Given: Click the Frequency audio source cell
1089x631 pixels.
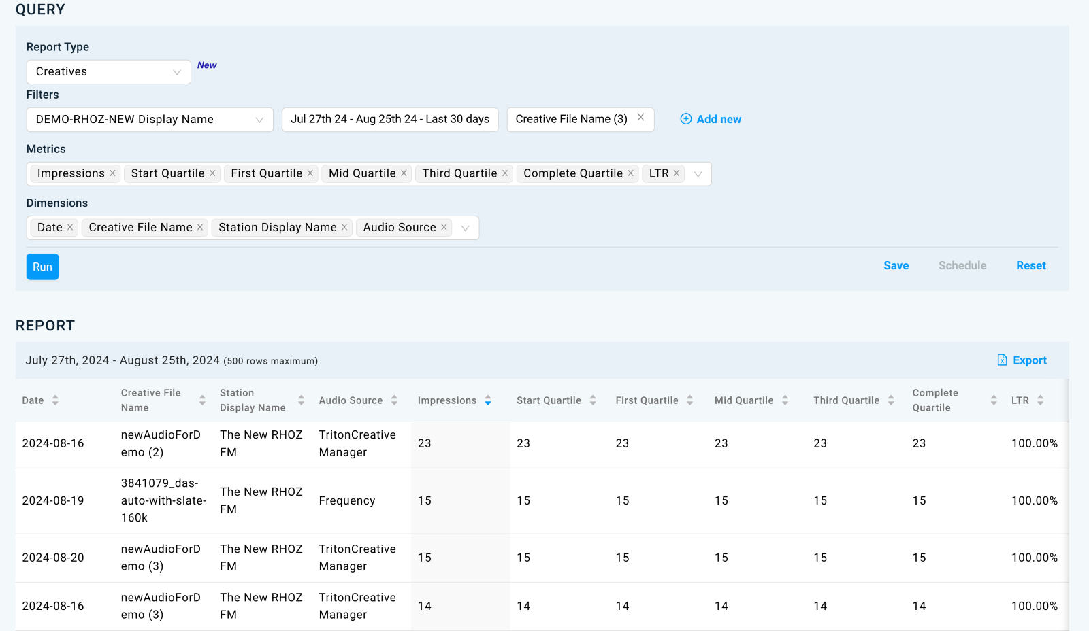Looking at the screenshot, I should (347, 500).
